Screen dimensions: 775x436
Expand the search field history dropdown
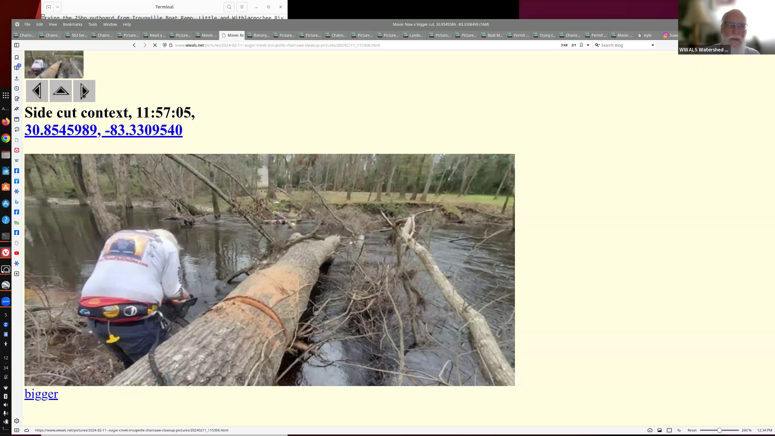[653, 45]
